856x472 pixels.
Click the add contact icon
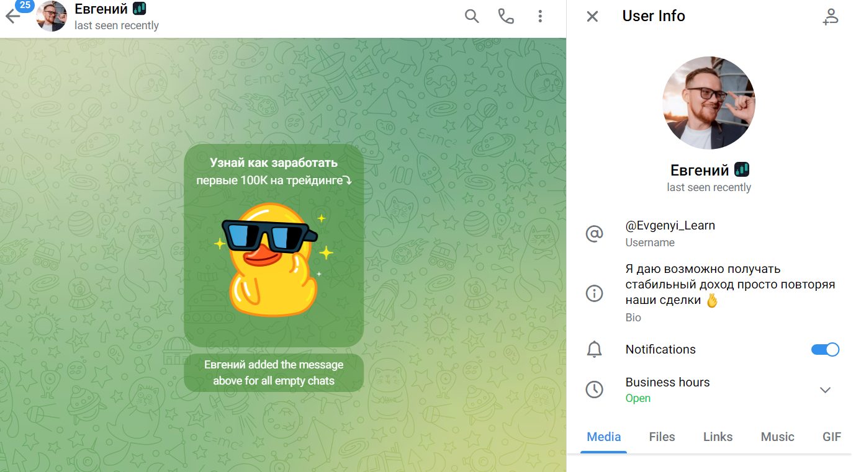pyautogui.click(x=830, y=17)
